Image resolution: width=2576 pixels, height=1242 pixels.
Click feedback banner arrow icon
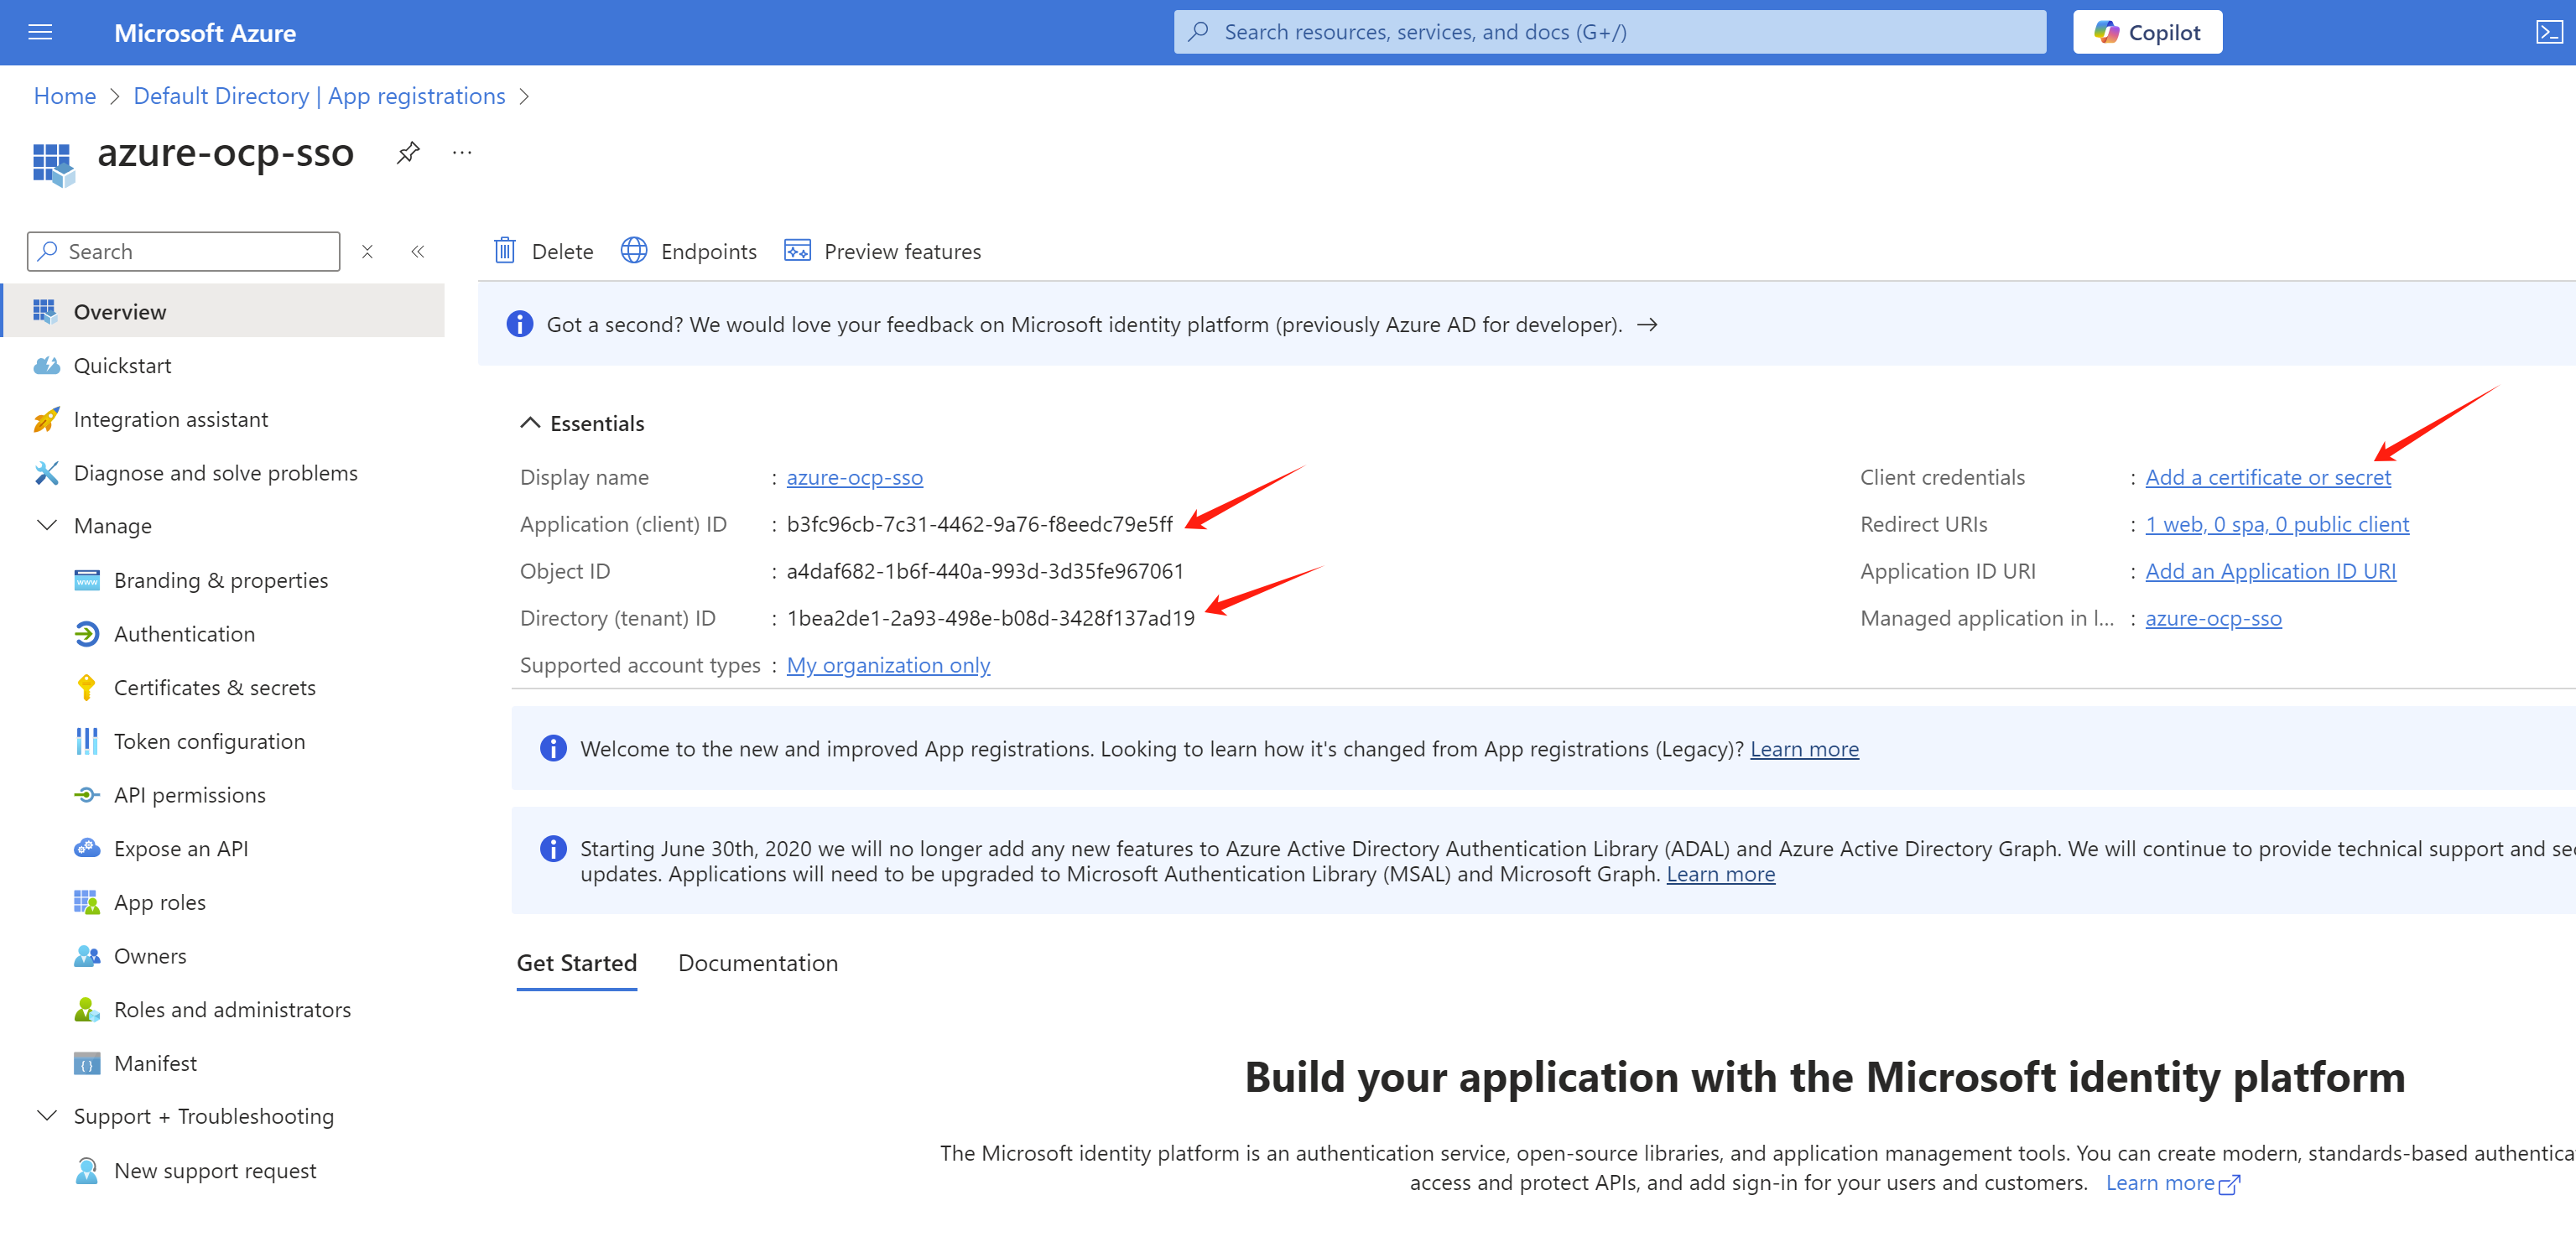click(1647, 324)
